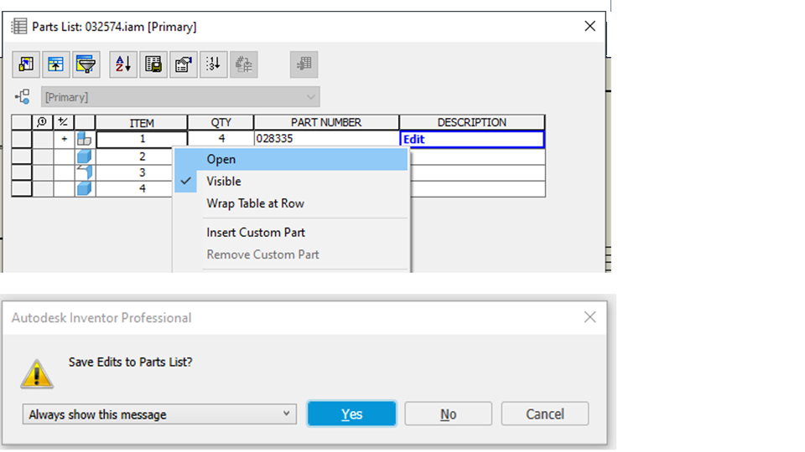This screenshot has width=805, height=452.
Task: Click the Renumber Items icon
Action: (x=214, y=64)
